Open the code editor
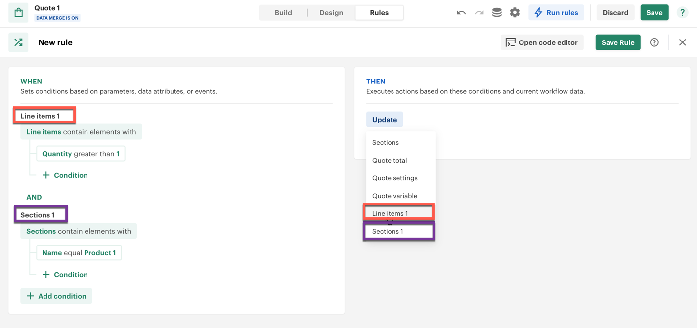This screenshot has height=328, width=697. coord(542,42)
